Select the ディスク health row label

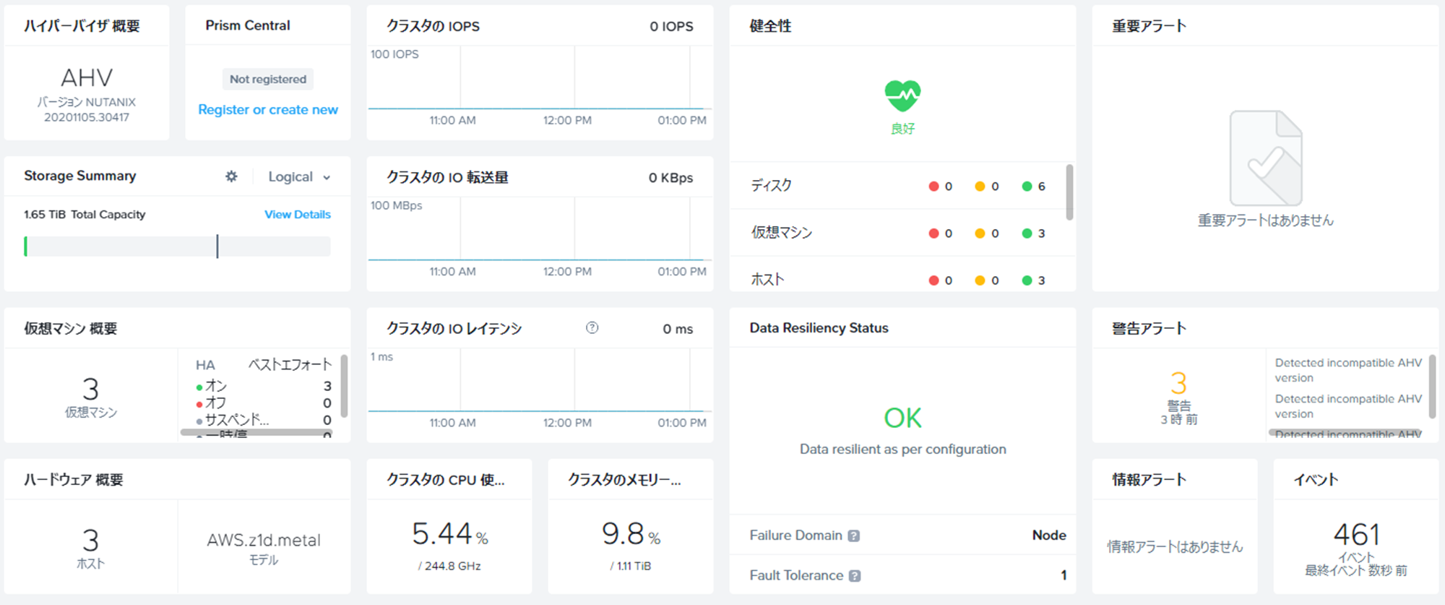click(772, 186)
